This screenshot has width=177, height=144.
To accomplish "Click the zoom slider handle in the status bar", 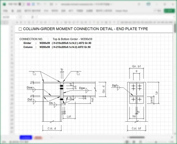I will pos(156,142).
